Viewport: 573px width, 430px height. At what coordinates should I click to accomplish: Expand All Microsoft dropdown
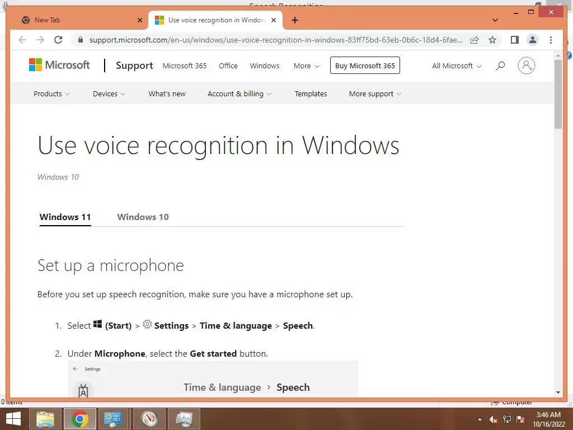pos(457,66)
